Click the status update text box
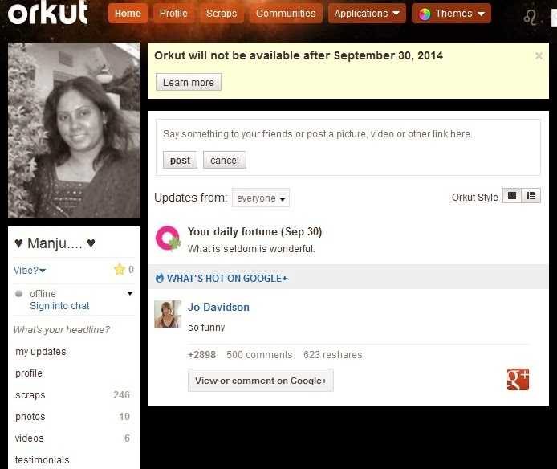 click(x=348, y=134)
